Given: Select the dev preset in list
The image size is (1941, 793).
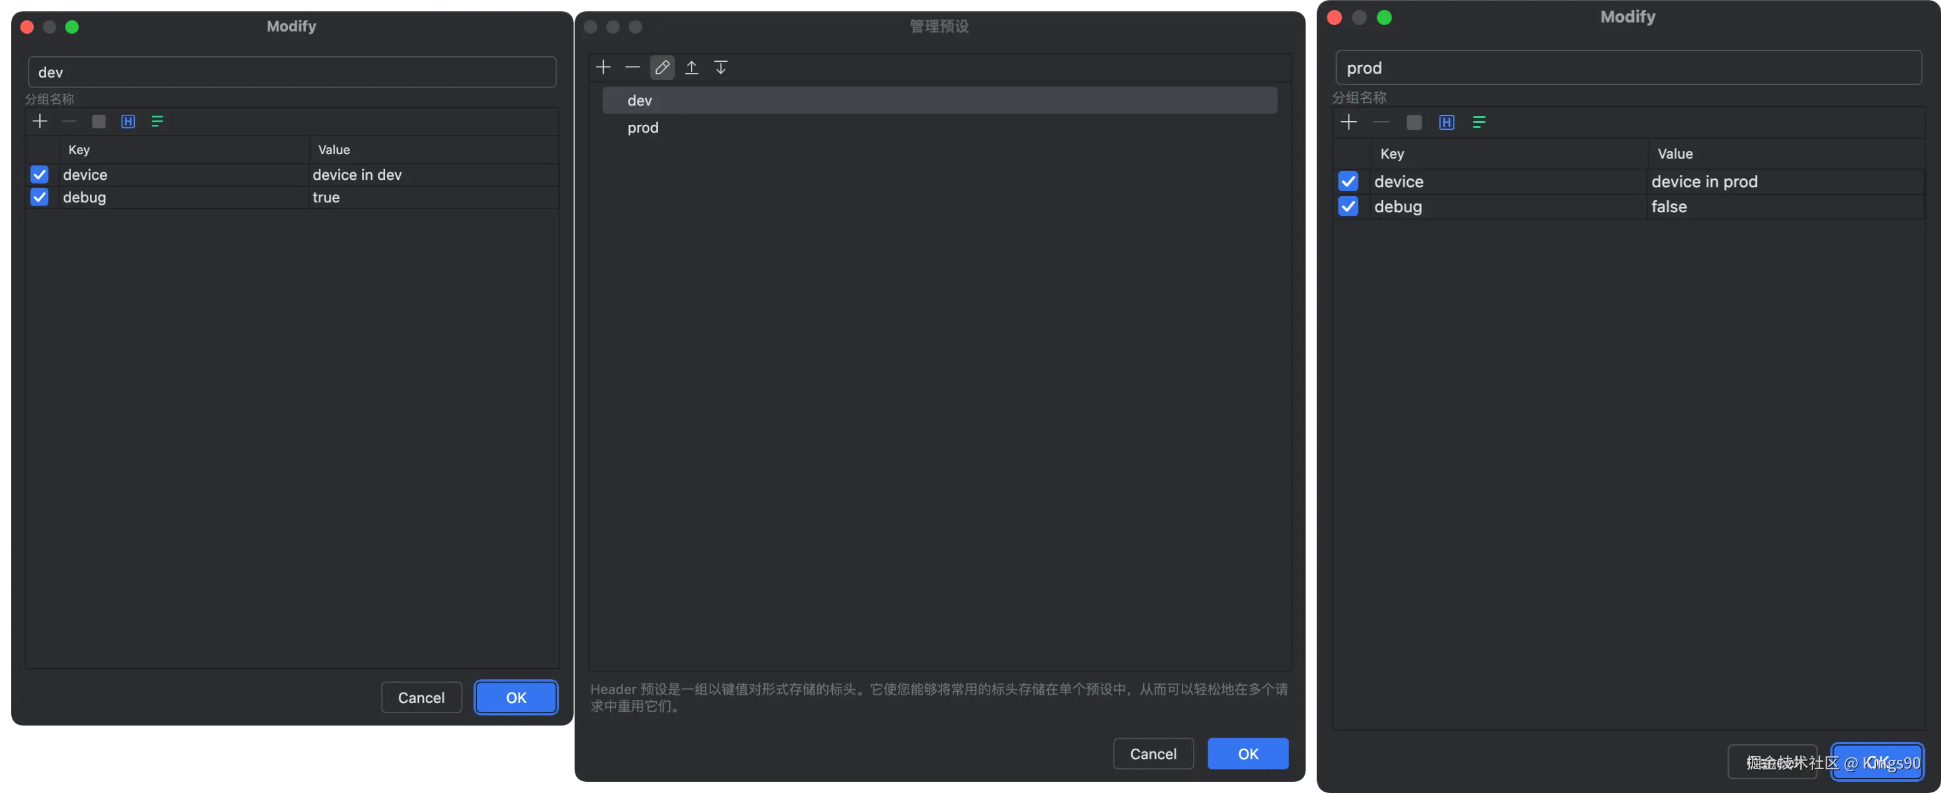Looking at the screenshot, I should [640, 101].
